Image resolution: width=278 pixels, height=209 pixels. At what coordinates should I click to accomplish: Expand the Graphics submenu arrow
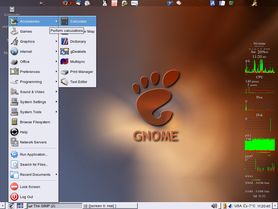(56, 41)
